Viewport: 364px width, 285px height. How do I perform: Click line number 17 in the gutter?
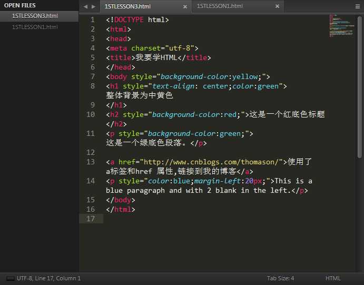(x=91, y=219)
